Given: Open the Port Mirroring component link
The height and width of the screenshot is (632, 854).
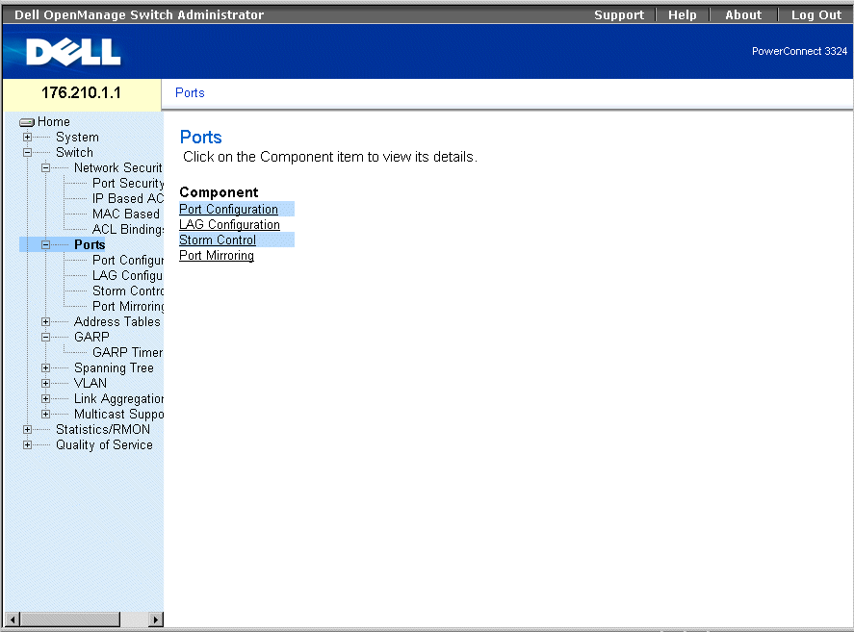Looking at the screenshot, I should click(217, 255).
